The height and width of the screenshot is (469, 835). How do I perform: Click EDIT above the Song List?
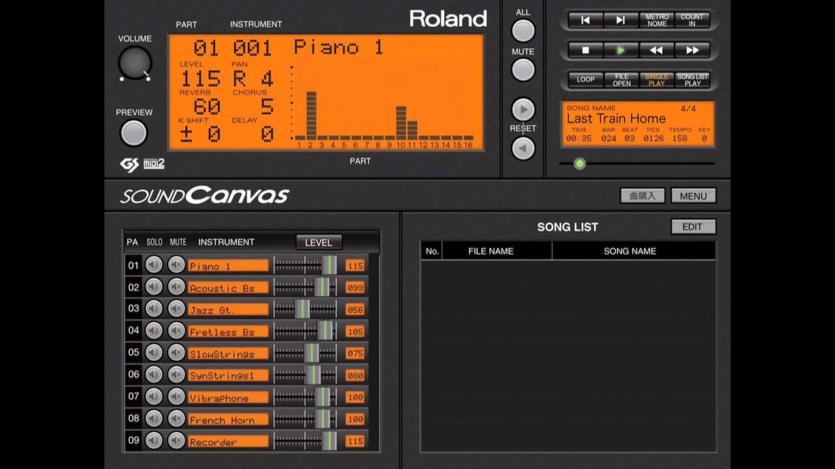pyautogui.click(x=693, y=227)
